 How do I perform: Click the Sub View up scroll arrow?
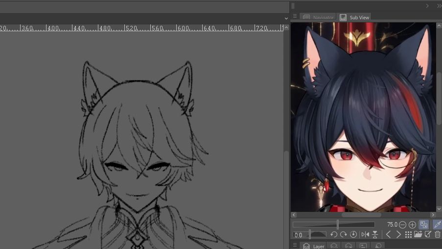(439, 25)
